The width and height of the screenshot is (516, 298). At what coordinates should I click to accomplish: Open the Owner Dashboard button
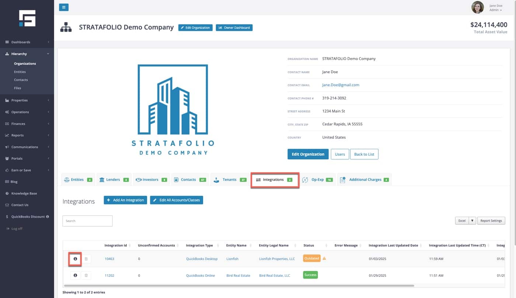[x=234, y=28]
